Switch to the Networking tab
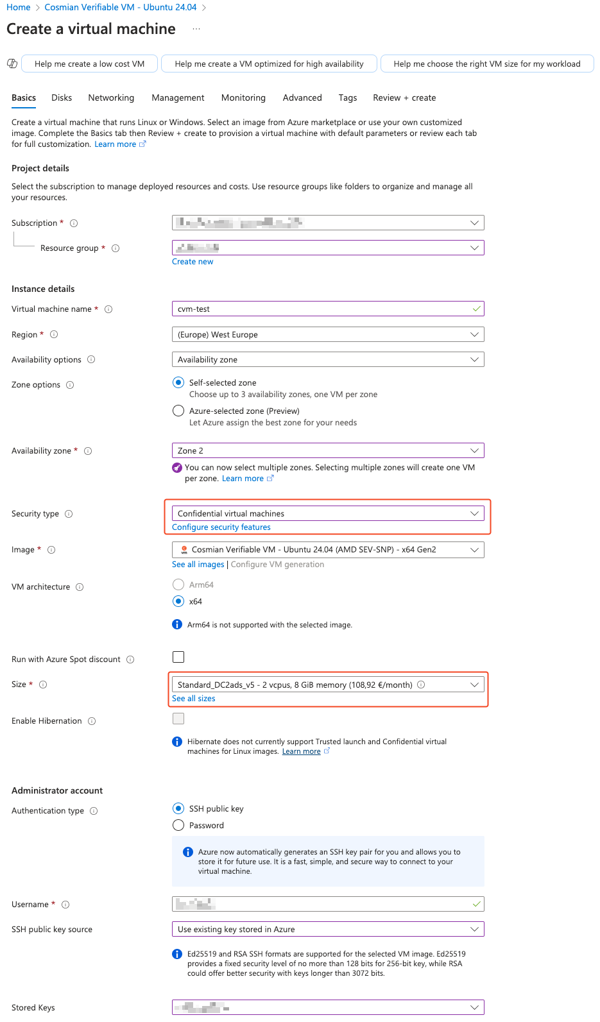 (x=111, y=98)
